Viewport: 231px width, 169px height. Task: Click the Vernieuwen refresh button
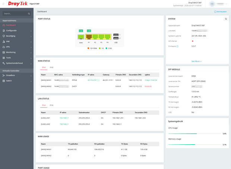click(x=220, y=12)
